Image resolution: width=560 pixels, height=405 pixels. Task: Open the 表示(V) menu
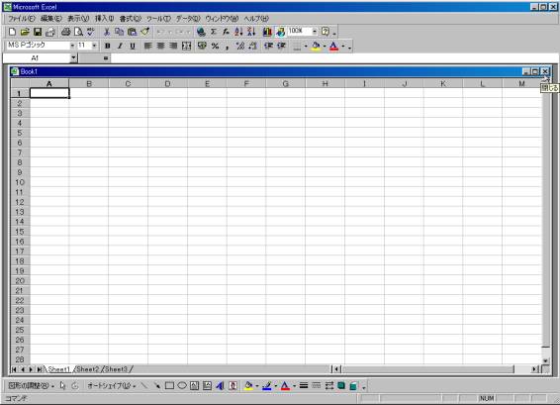point(78,18)
